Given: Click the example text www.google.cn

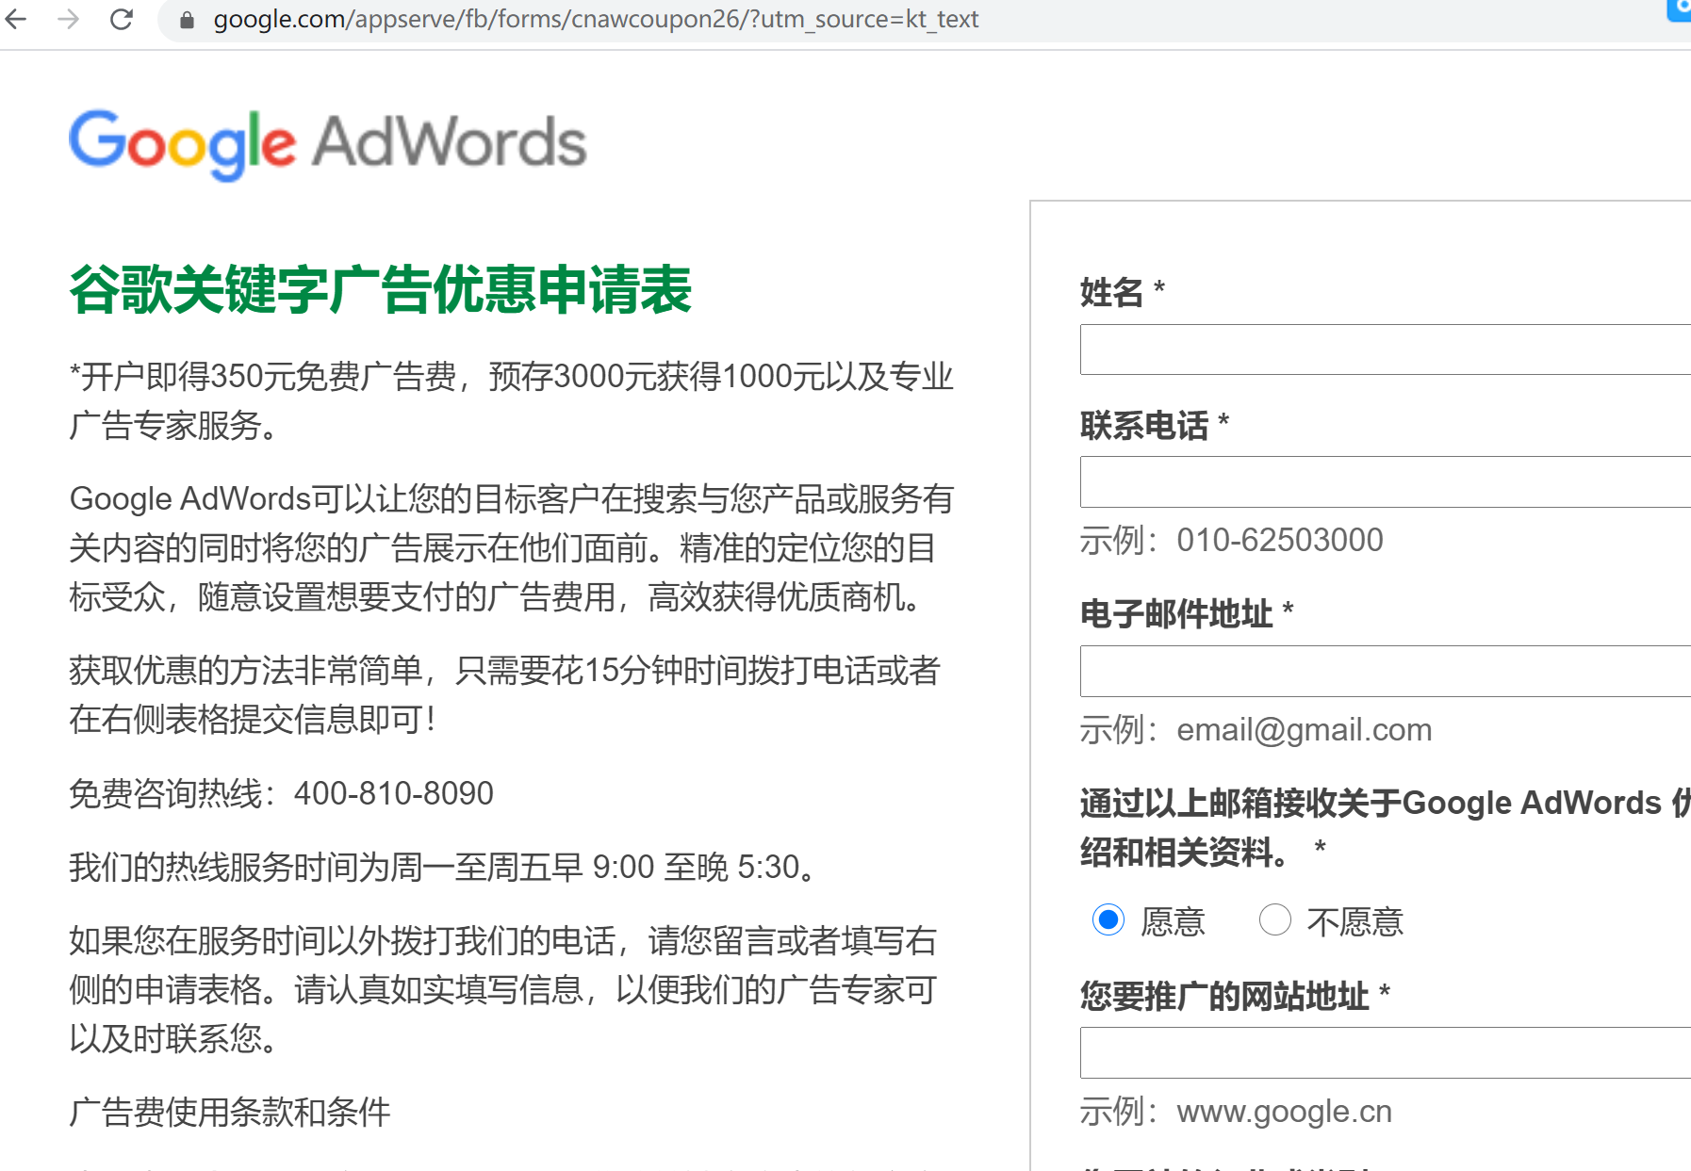Looking at the screenshot, I should tap(1285, 1112).
